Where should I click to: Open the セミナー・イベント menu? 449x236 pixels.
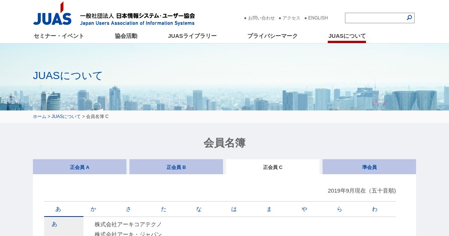(x=59, y=36)
